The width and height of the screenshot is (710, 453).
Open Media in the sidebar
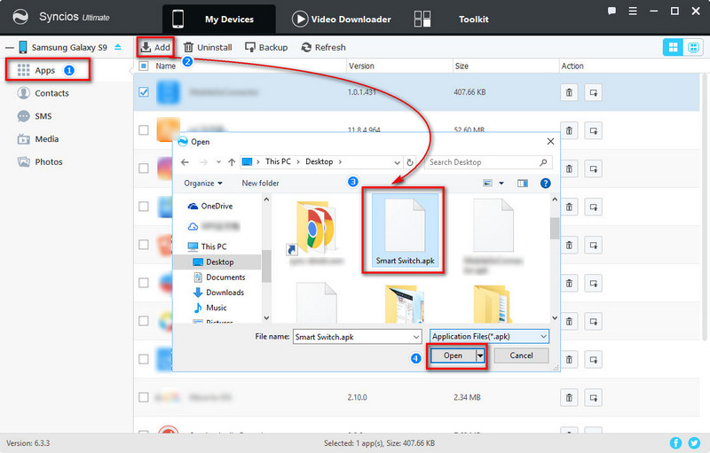click(x=38, y=139)
